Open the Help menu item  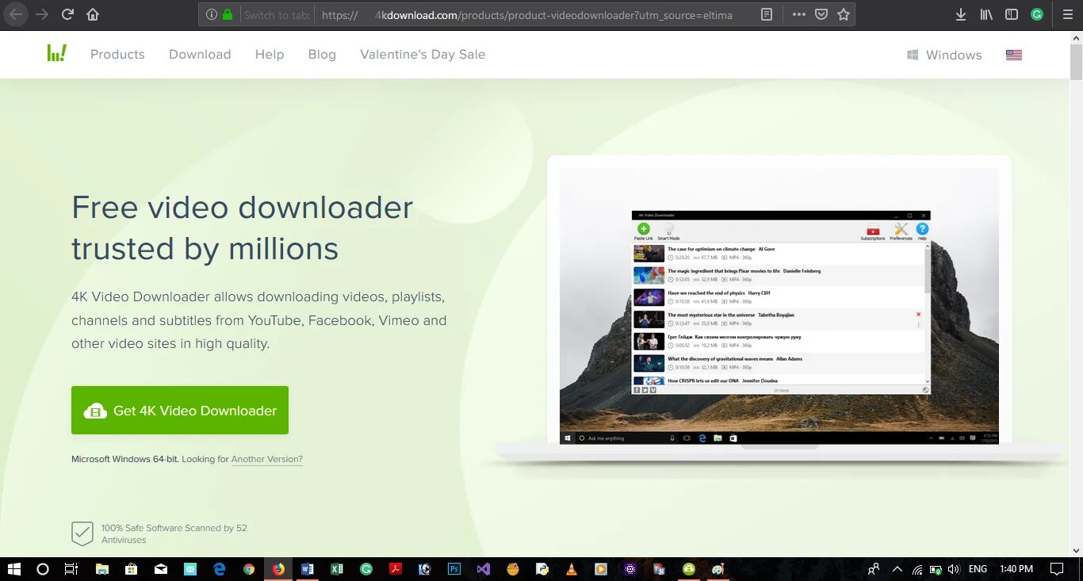pos(270,54)
